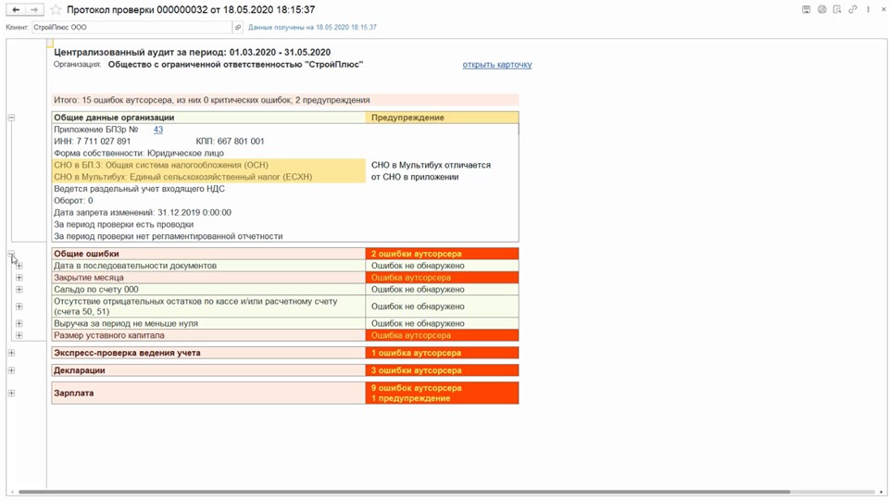The height and width of the screenshot is (500, 889).
Task: Open the client selection button beside СтройПлюс ООО
Action: pyautogui.click(x=238, y=28)
